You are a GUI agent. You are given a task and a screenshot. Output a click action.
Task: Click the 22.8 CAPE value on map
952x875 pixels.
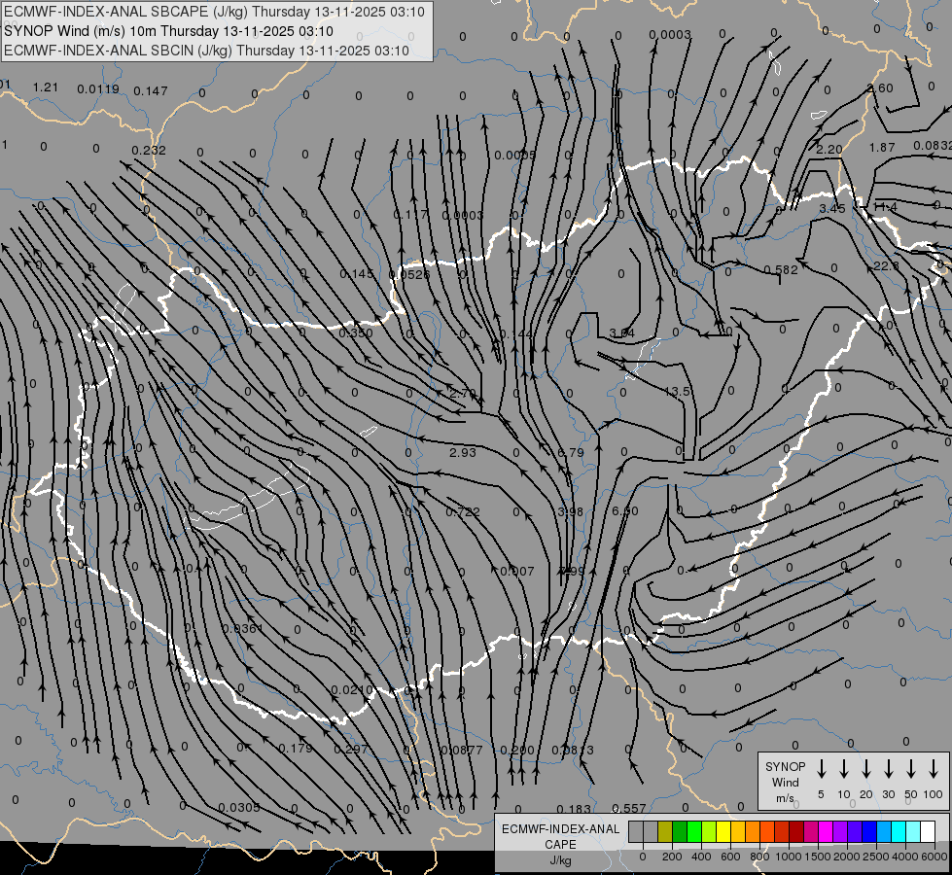pyautogui.click(x=887, y=266)
